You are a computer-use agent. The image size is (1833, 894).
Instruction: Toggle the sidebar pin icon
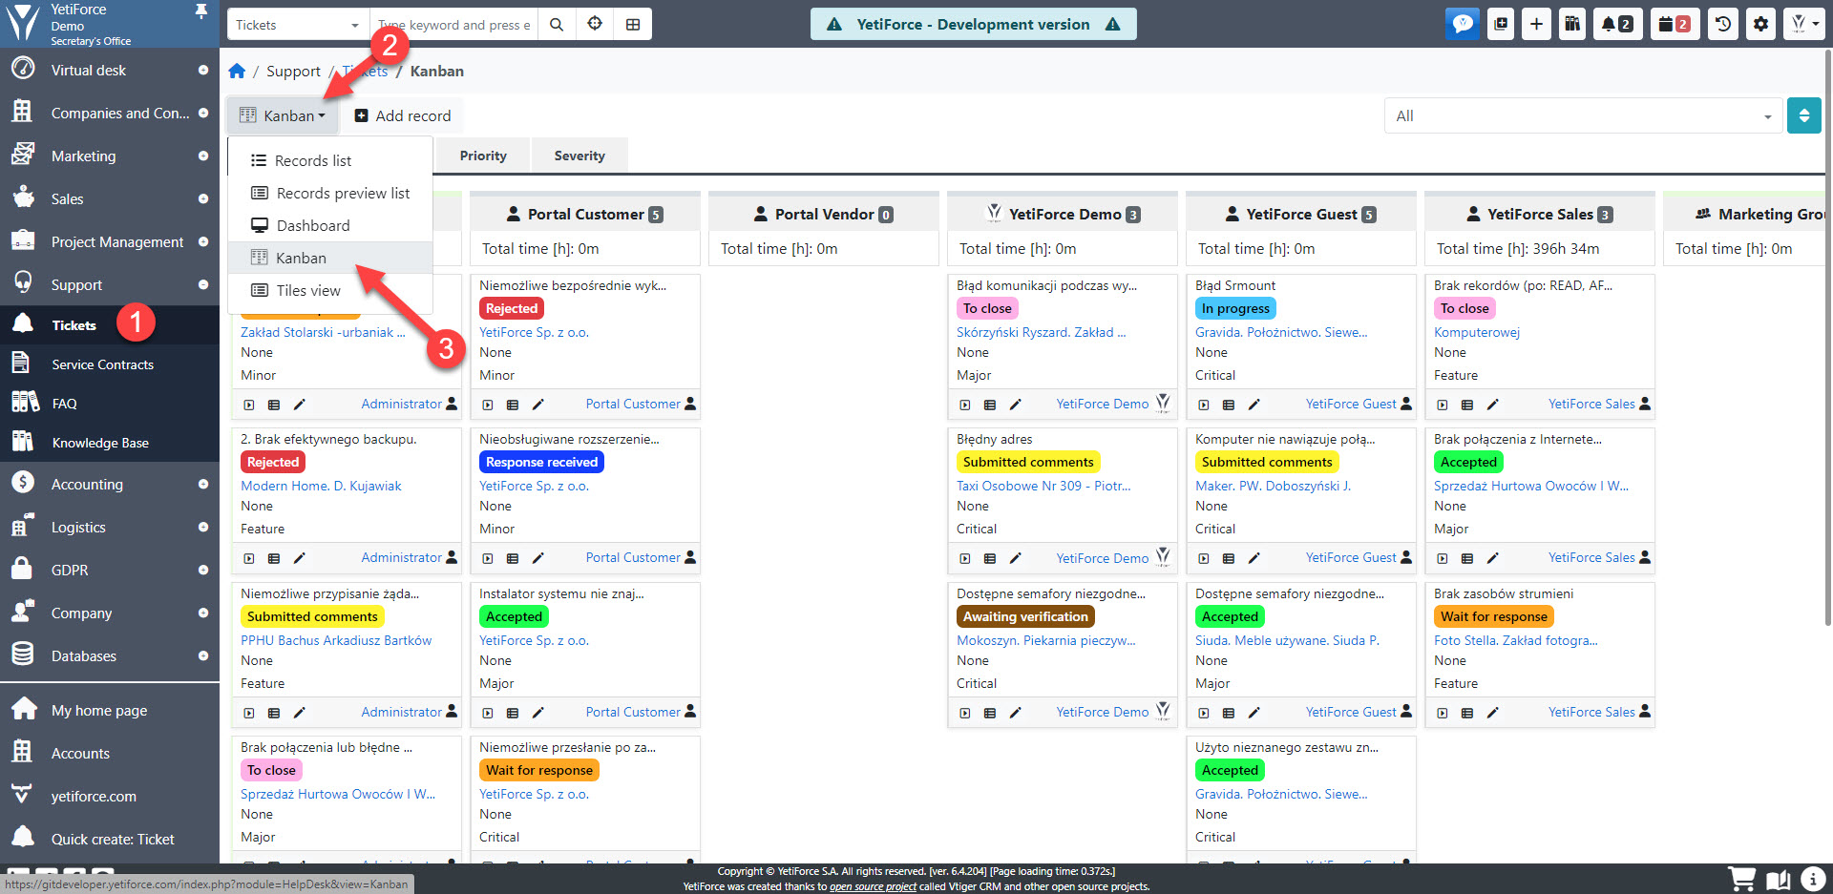pyautogui.click(x=201, y=10)
